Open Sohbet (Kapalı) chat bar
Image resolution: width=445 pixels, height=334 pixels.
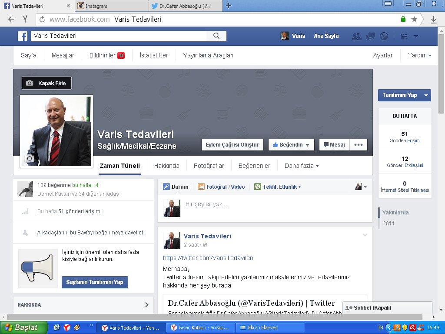[x=387, y=307]
